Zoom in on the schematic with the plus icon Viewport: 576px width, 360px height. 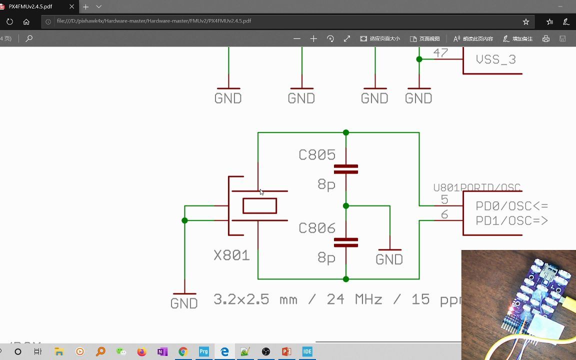coord(313,38)
